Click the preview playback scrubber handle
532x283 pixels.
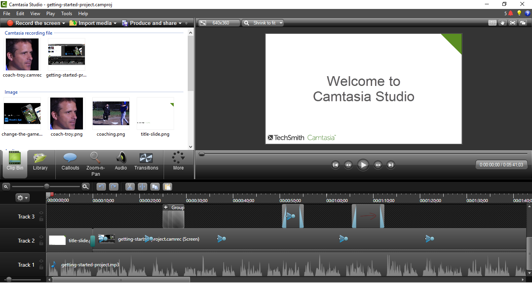tap(201, 154)
